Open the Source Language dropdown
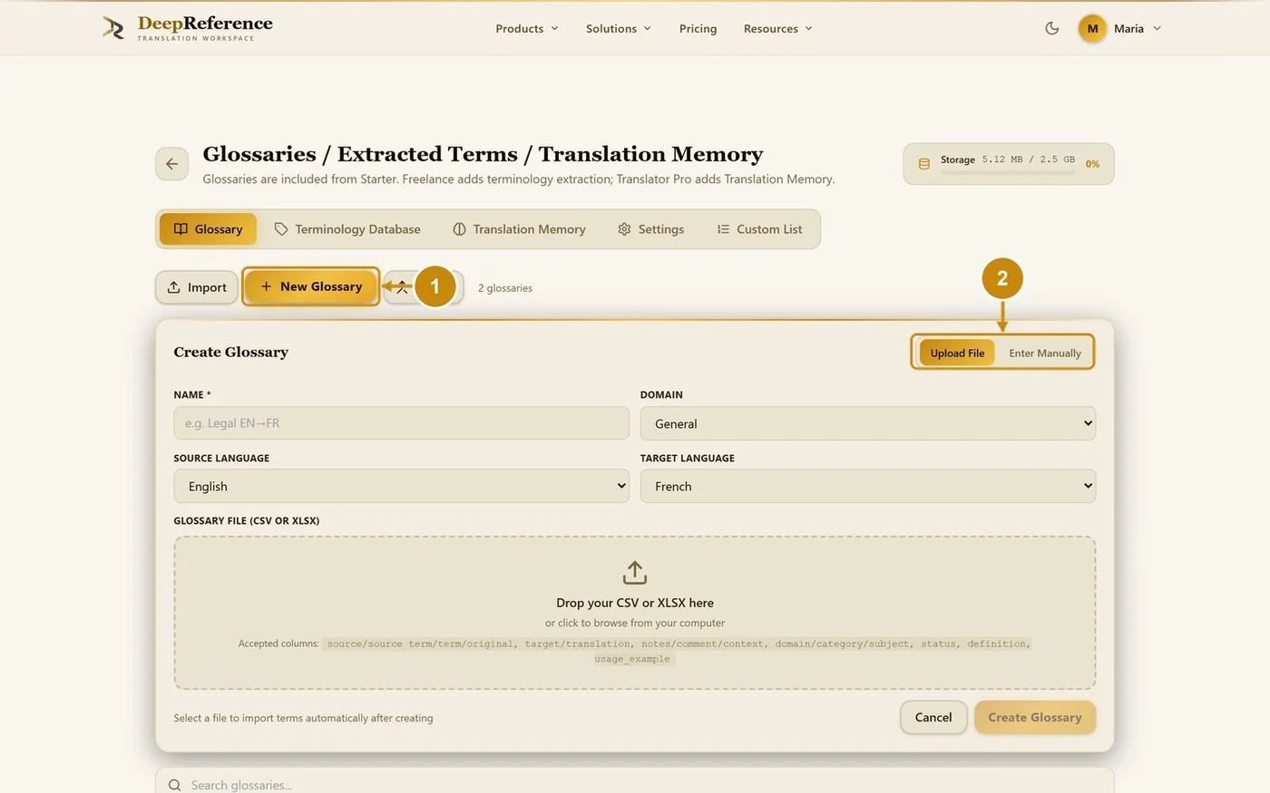Screen dimensions: 1270x793 pyautogui.click(x=401, y=486)
